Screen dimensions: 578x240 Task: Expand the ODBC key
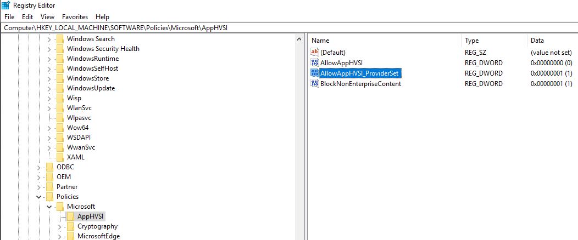tap(38, 167)
